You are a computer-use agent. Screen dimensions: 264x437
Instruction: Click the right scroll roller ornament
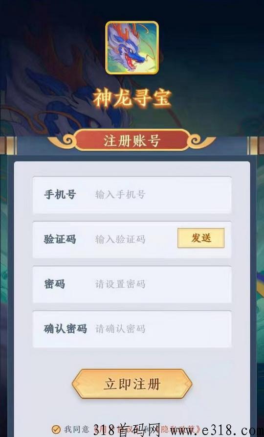255,145
